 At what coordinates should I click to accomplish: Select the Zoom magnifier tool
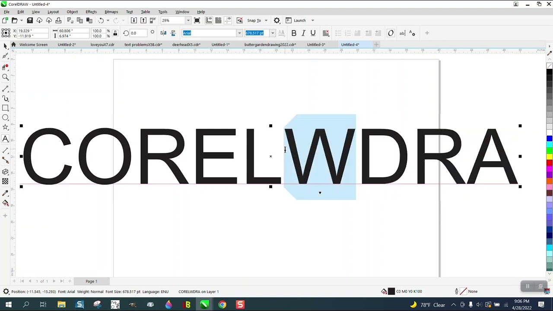click(5, 77)
